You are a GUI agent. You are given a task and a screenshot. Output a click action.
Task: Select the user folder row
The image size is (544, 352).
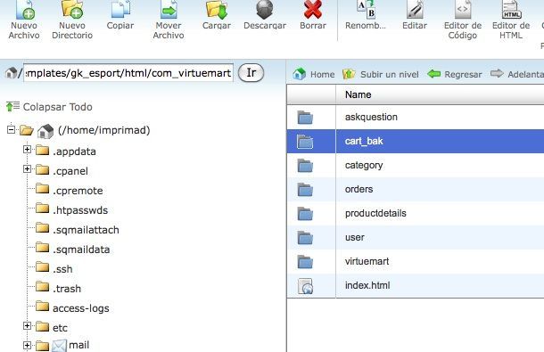[416, 238]
